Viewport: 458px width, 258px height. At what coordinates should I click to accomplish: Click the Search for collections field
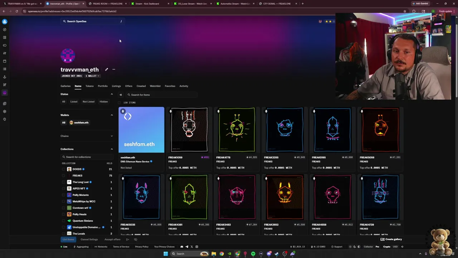87,157
